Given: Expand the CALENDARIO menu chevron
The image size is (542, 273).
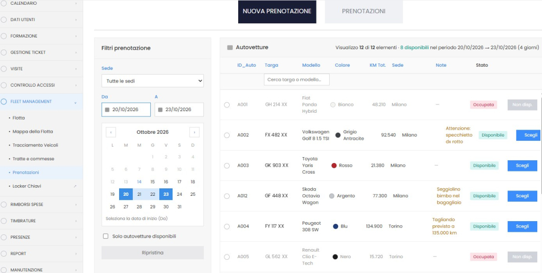Looking at the screenshot, I should (x=76, y=4).
